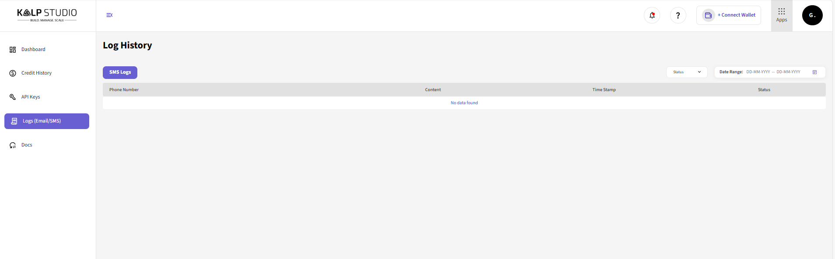Click the Phone Number column header

[124, 90]
